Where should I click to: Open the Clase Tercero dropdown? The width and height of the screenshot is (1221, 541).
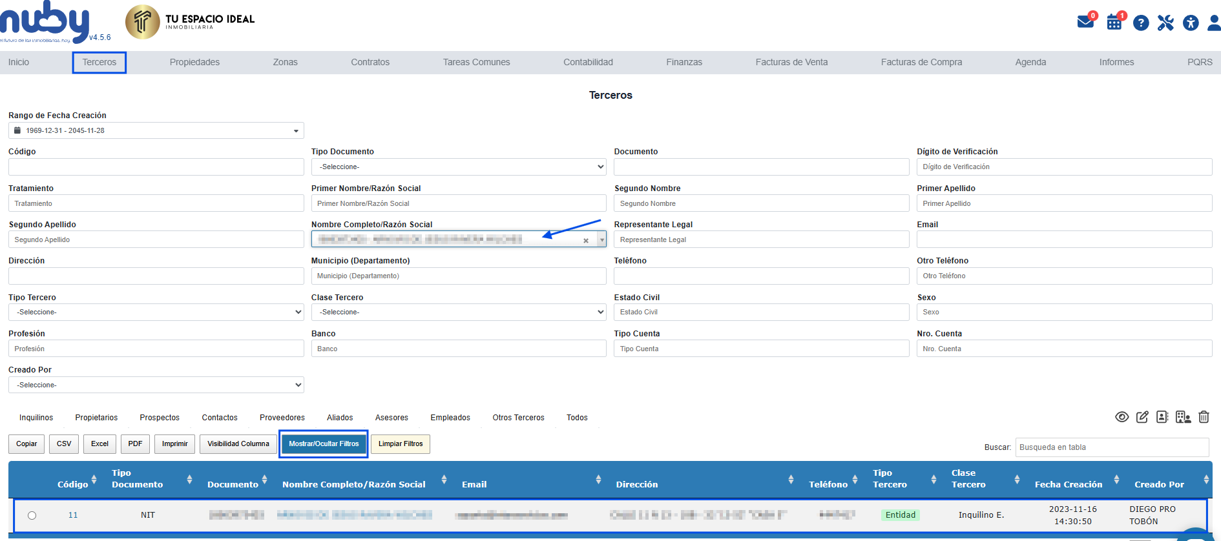point(458,312)
